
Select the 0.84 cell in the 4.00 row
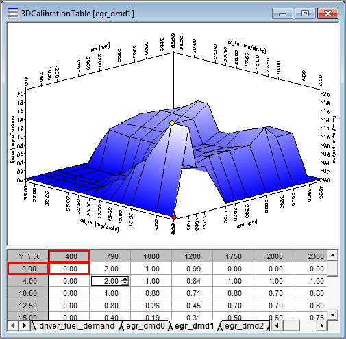point(193,281)
